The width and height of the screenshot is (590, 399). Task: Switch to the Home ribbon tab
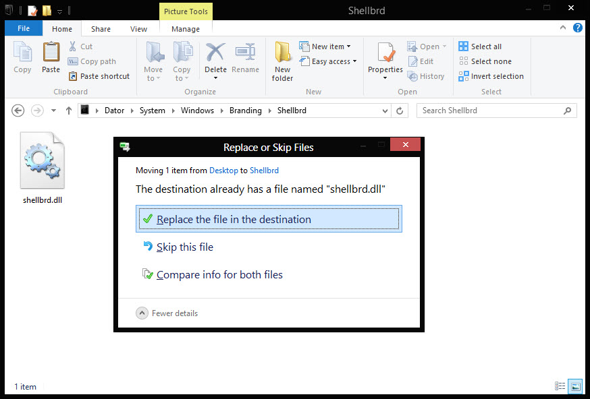[62, 29]
